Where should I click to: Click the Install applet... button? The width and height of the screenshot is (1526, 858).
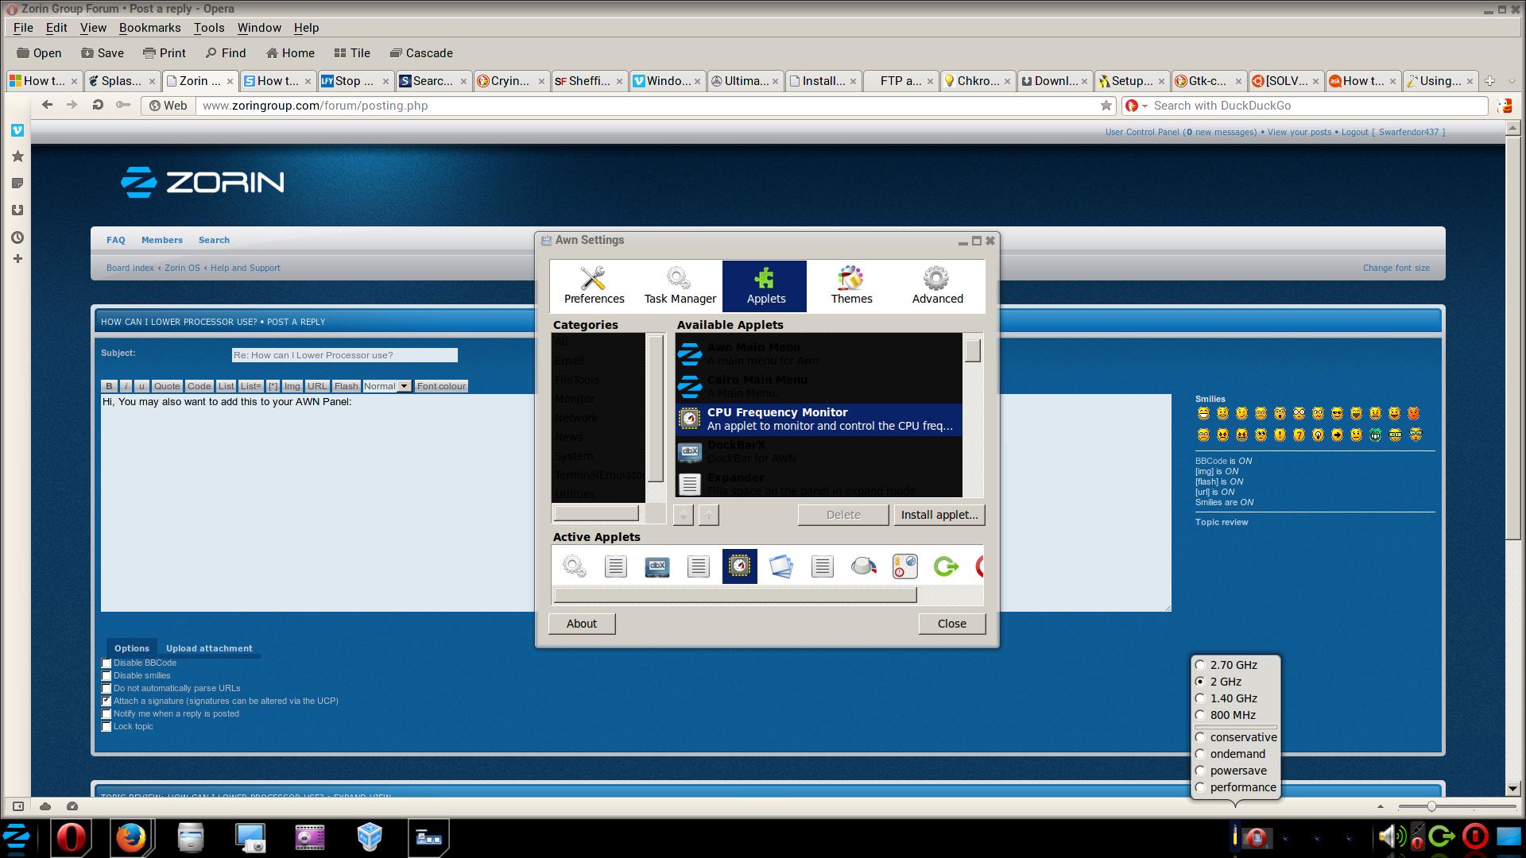(x=939, y=515)
